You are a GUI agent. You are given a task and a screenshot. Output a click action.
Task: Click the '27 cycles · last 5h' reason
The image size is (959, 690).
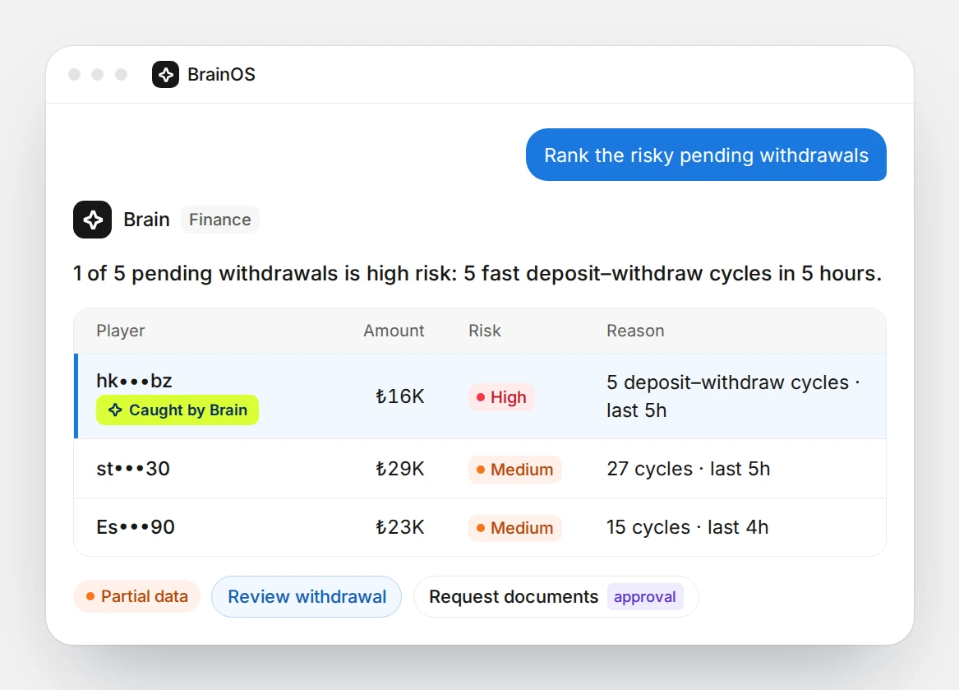click(x=688, y=469)
